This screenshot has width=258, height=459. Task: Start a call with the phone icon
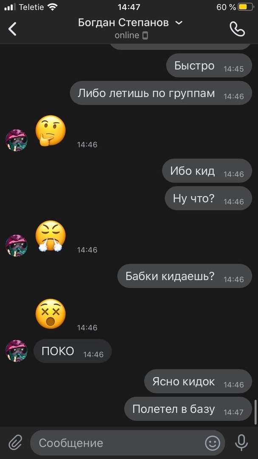(x=237, y=29)
